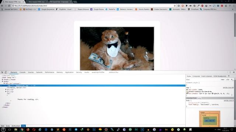Image resolution: width=236 pixels, height=132 pixels.
Task: Reload the page with the refresh icon
Action: 9,6
